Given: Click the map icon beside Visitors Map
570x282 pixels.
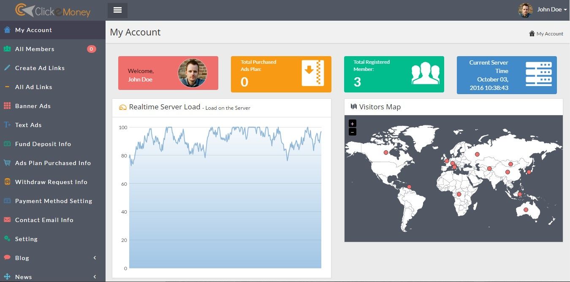Looking at the screenshot, I should coord(354,107).
